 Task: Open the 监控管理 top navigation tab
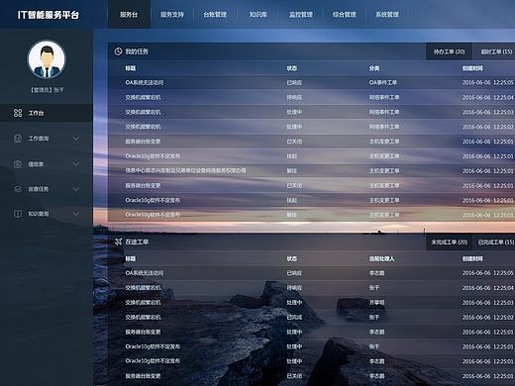click(301, 15)
